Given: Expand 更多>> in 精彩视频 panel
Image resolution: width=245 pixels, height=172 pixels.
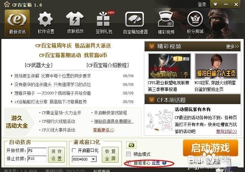Looking at the screenshot, I should [232, 47].
